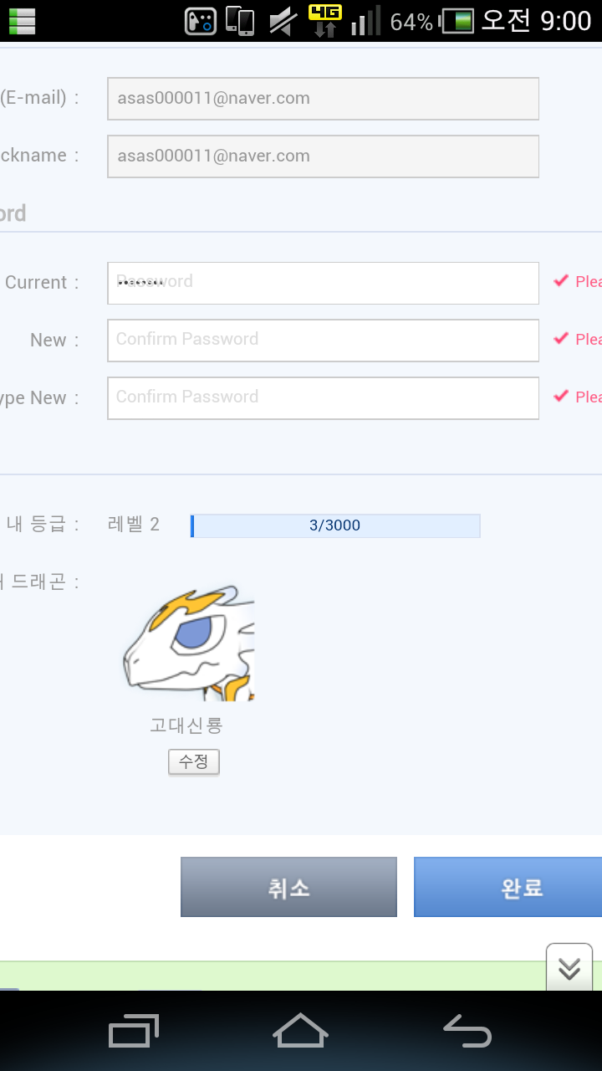The height and width of the screenshot is (1071, 602).
Task: Tap the Android home navigation icon
Action: pyautogui.click(x=300, y=1031)
